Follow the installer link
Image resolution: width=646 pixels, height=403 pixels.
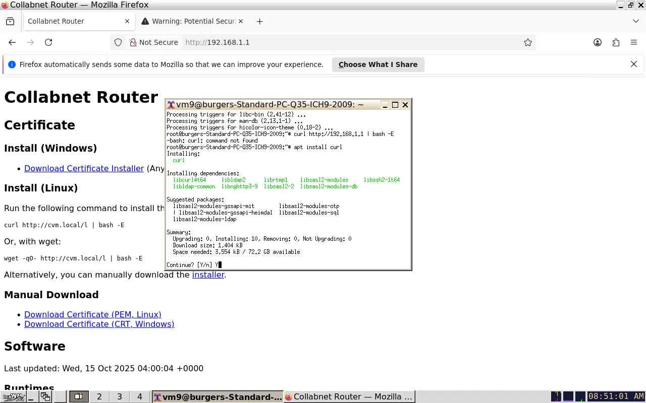[208, 275]
